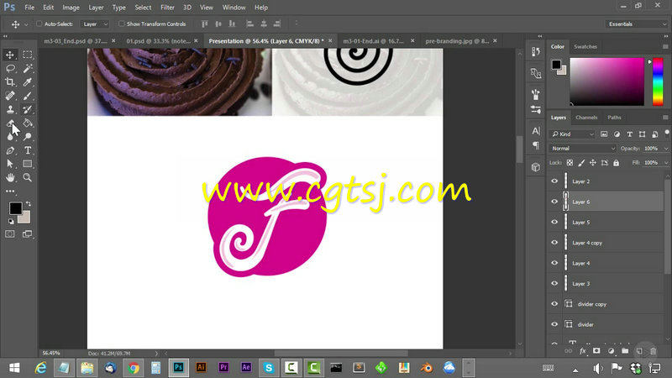Open the Layers panel options menu
The image size is (672, 378).
(x=665, y=118)
